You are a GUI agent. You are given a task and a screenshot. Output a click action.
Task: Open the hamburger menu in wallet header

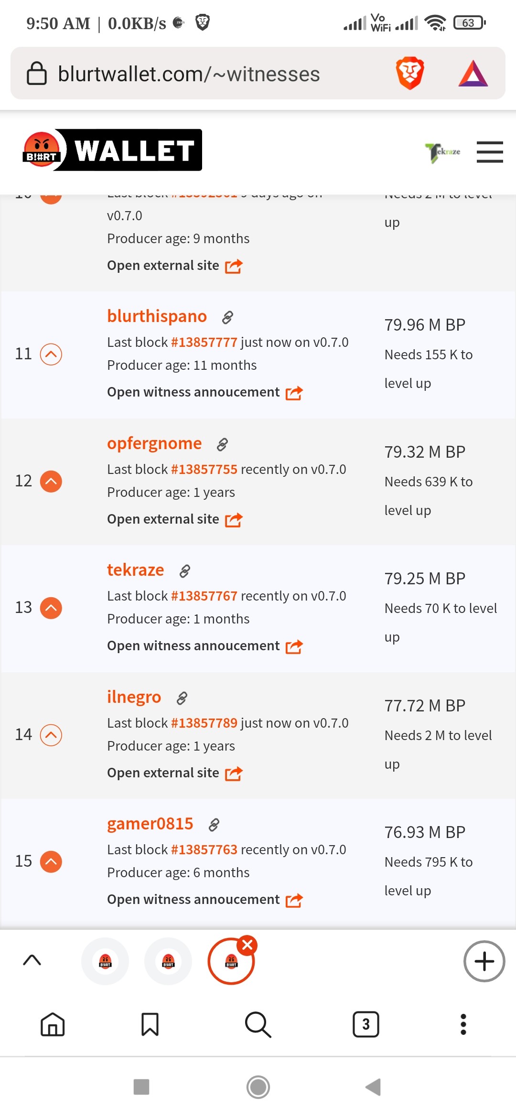point(490,152)
